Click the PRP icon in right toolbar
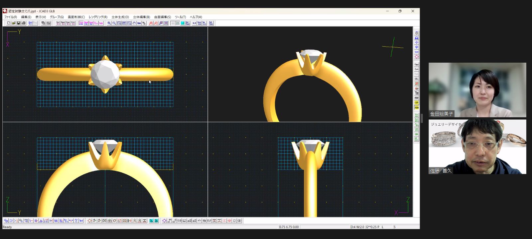 pyautogui.click(x=416, y=98)
